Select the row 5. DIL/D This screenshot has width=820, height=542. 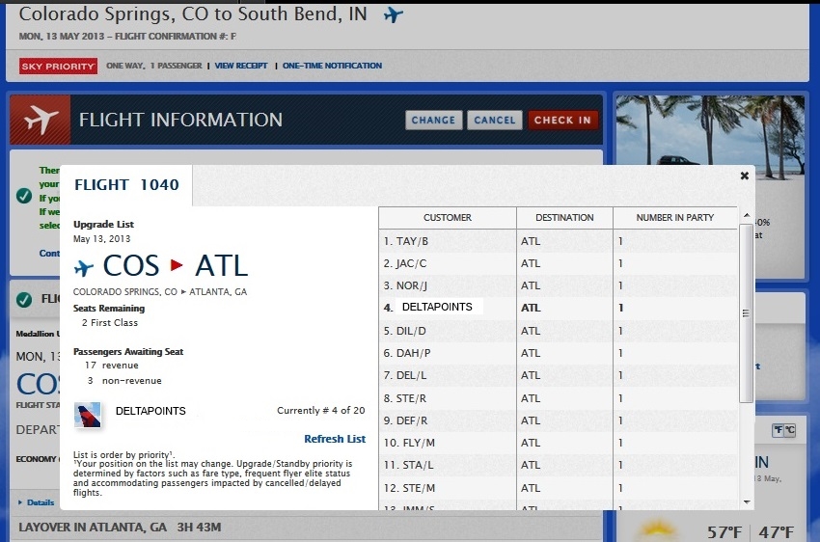click(558, 331)
